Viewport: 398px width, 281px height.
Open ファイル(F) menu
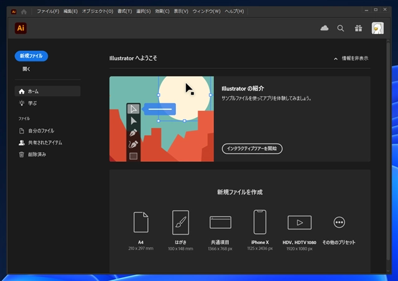click(48, 11)
